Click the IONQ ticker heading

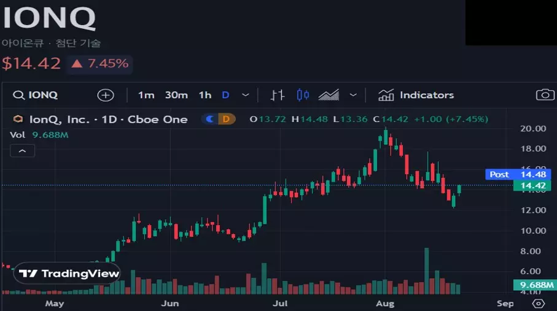click(x=49, y=18)
